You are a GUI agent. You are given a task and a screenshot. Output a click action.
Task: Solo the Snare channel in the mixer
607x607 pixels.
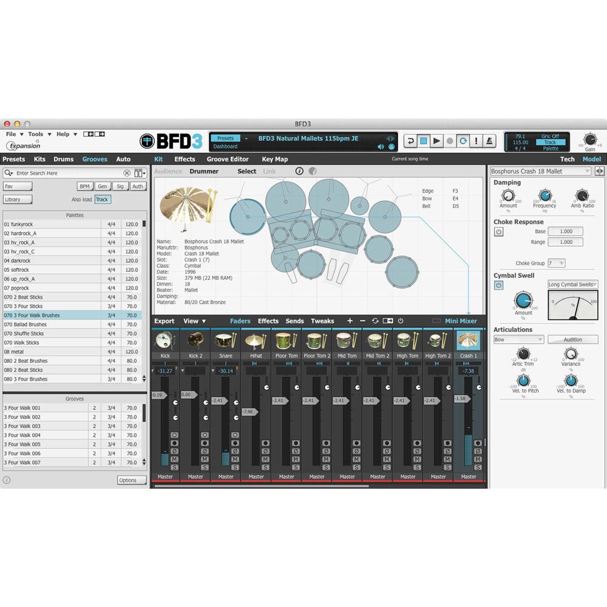tap(236, 467)
